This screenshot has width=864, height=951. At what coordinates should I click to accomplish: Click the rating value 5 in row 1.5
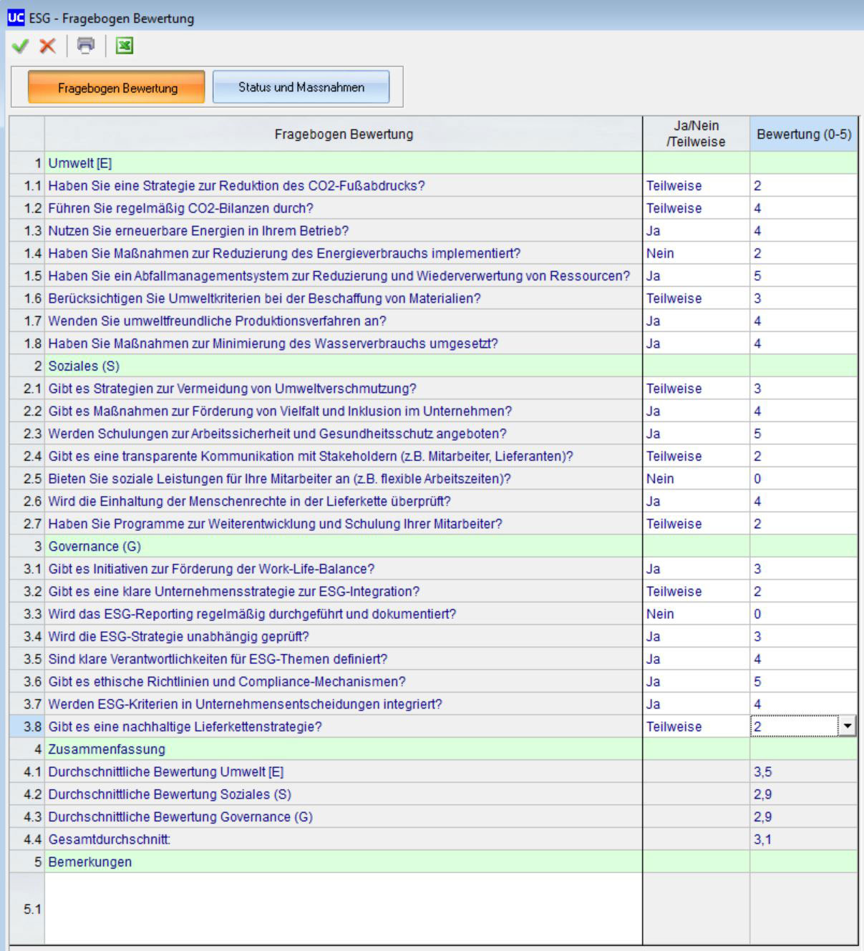click(x=803, y=276)
